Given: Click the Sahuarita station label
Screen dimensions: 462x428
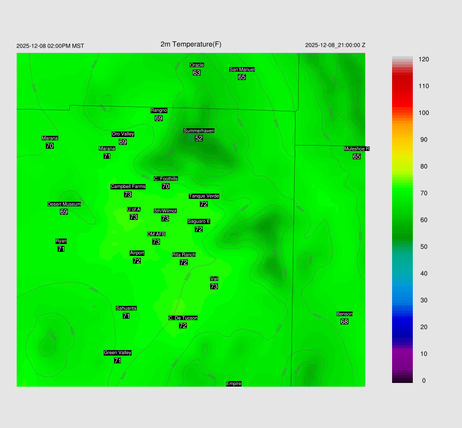Looking at the screenshot, I should tap(126, 308).
